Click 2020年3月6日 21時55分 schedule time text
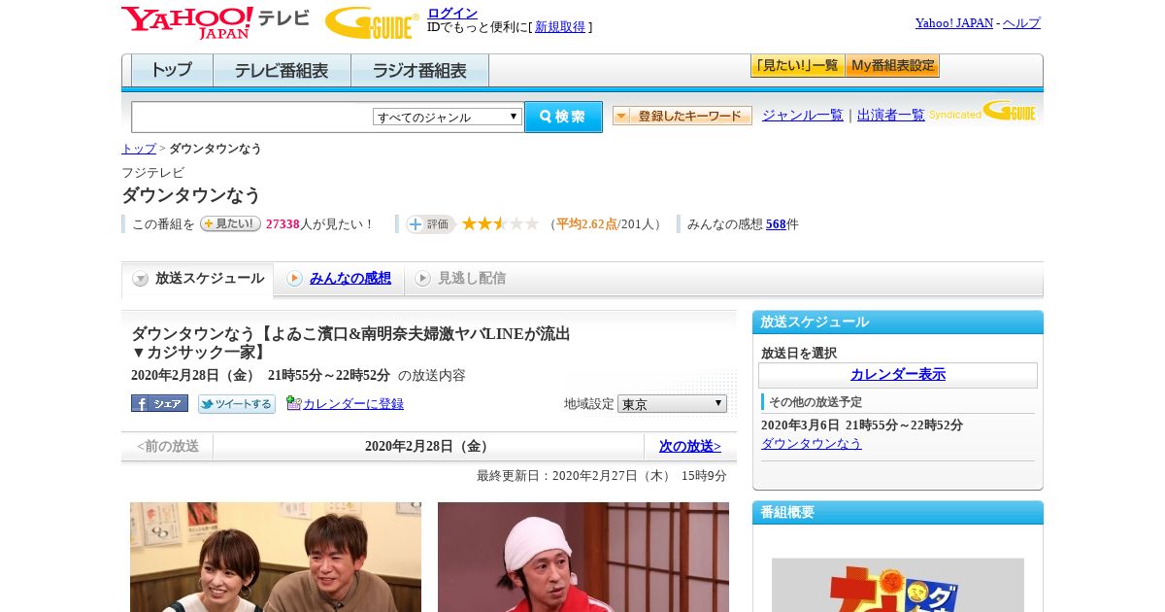This screenshot has height=612, width=1165. point(862,425)
